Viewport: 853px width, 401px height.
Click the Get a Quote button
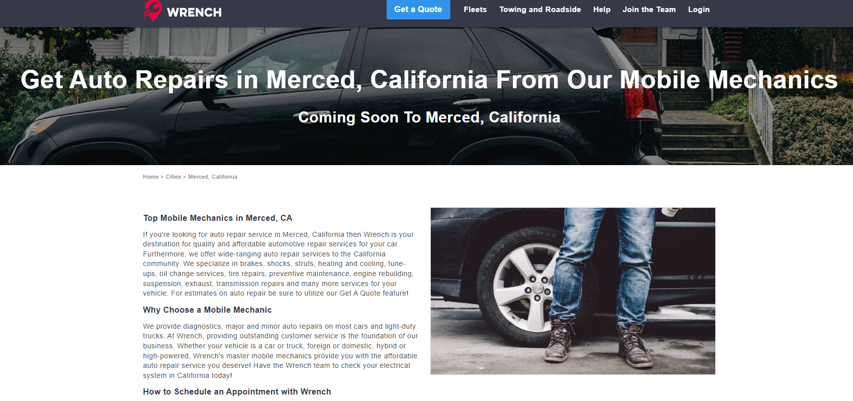coord(418,10)
